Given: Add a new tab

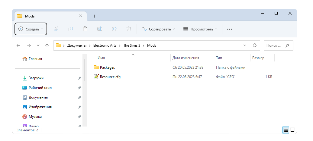Looking at the screenshot, I should click(x=94, y=16).
